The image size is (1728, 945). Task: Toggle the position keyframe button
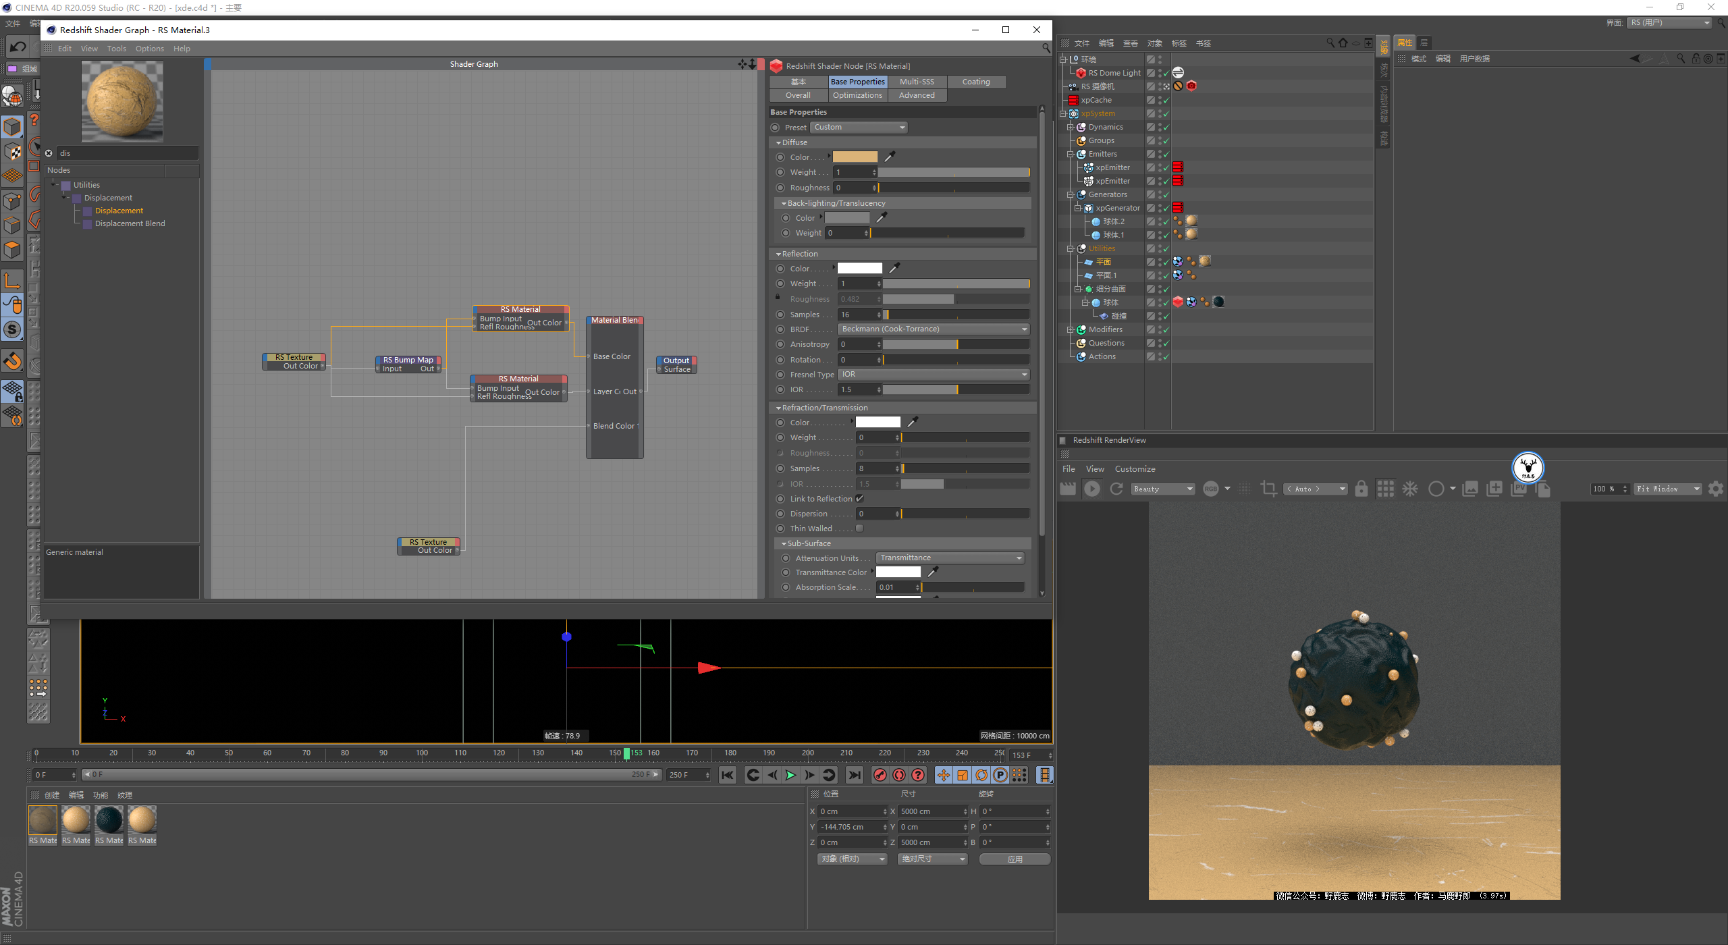coord(944,775)
